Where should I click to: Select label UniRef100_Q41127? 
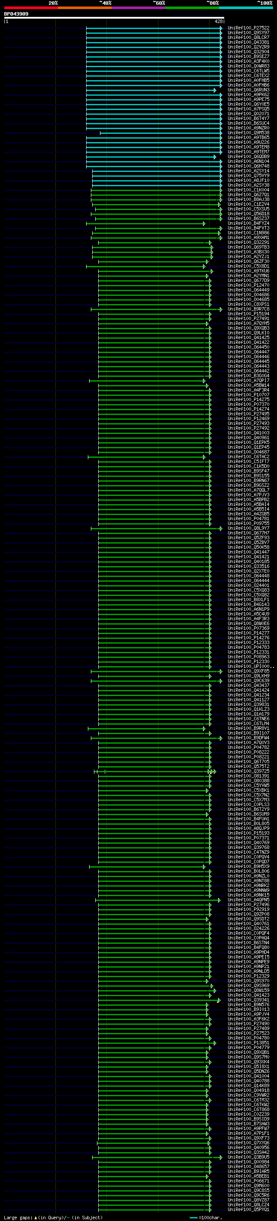[x=248, y=700]
